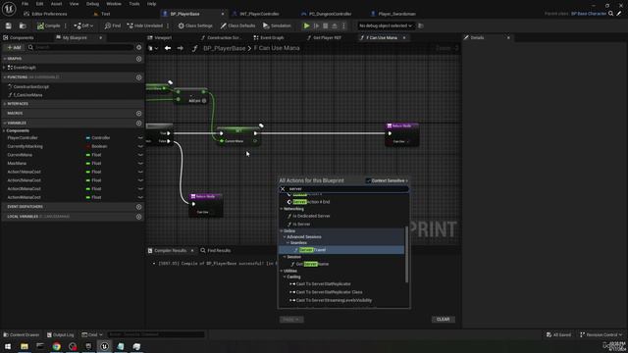Open the Diff dropdown
This screenshot has height=353, width=628.
(83, 25)
